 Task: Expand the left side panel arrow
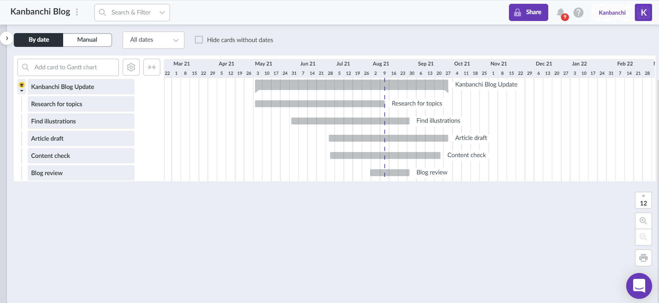point(7,38)
